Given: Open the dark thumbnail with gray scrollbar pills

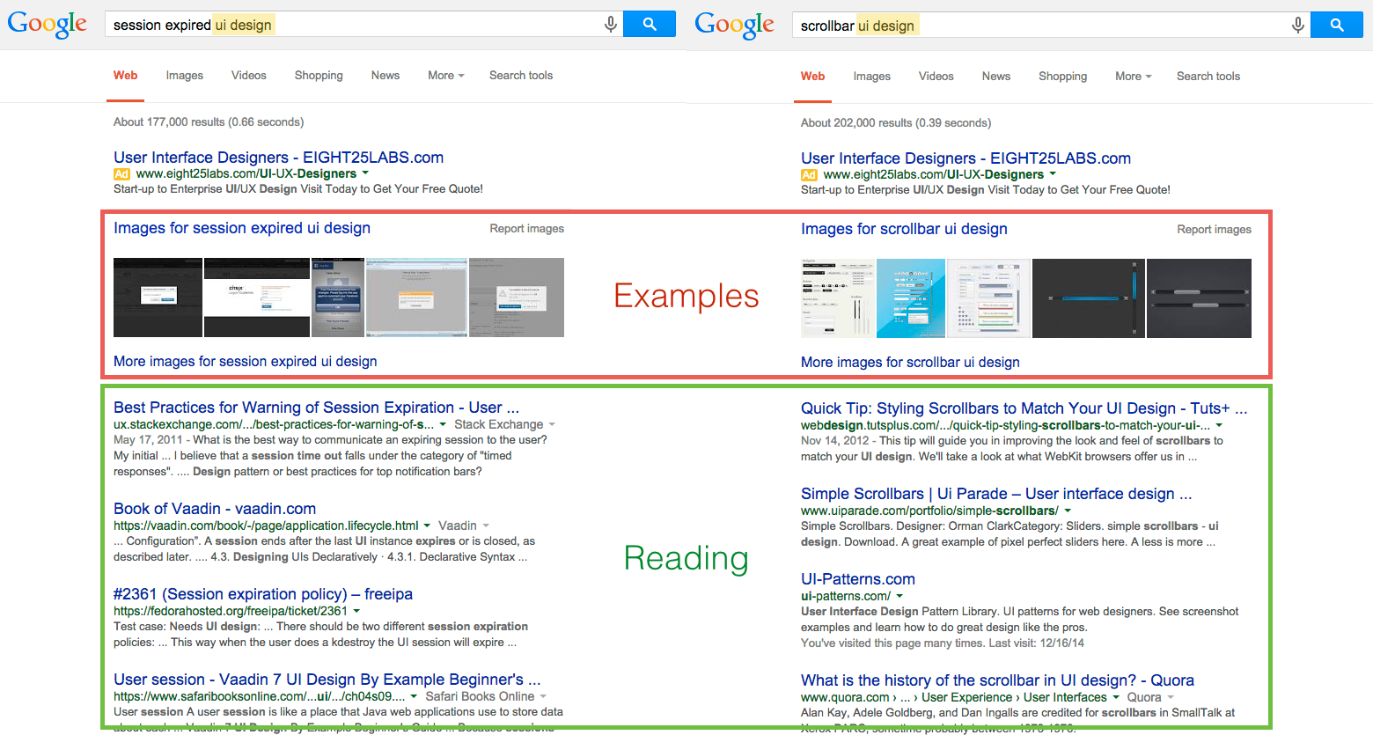Looking at the screenshot, I should 1200,298.
